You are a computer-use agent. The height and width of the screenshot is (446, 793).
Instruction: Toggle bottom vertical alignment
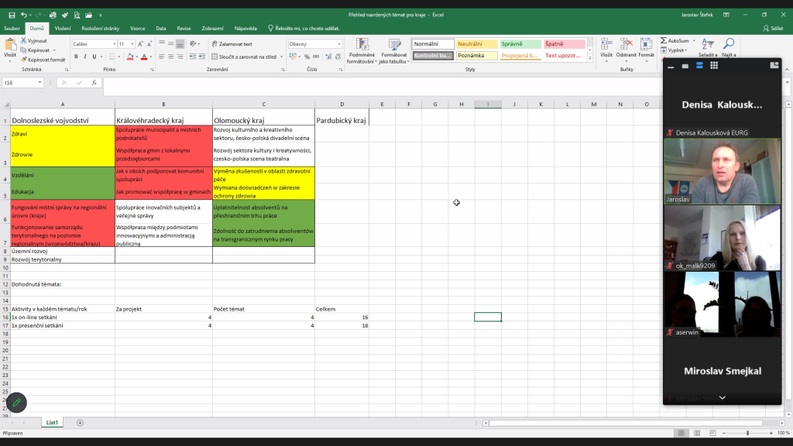(x=180, y=44)
